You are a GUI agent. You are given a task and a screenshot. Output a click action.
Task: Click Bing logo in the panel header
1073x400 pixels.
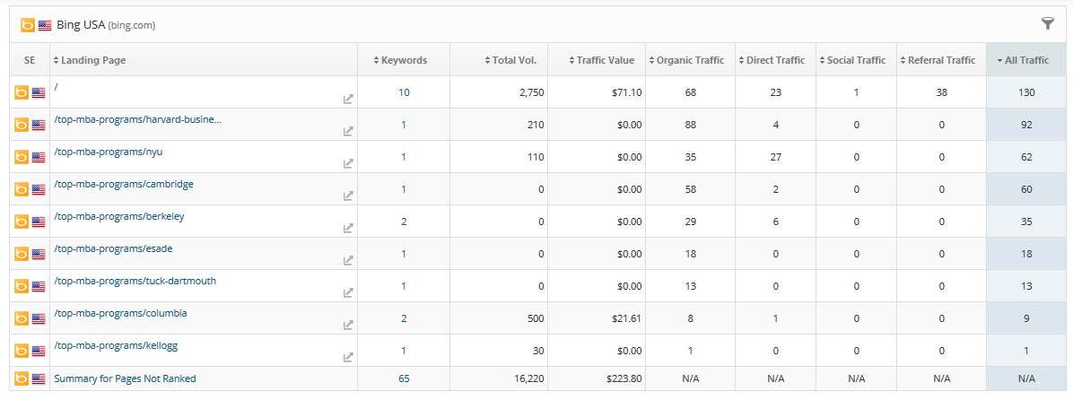[28, 25]
